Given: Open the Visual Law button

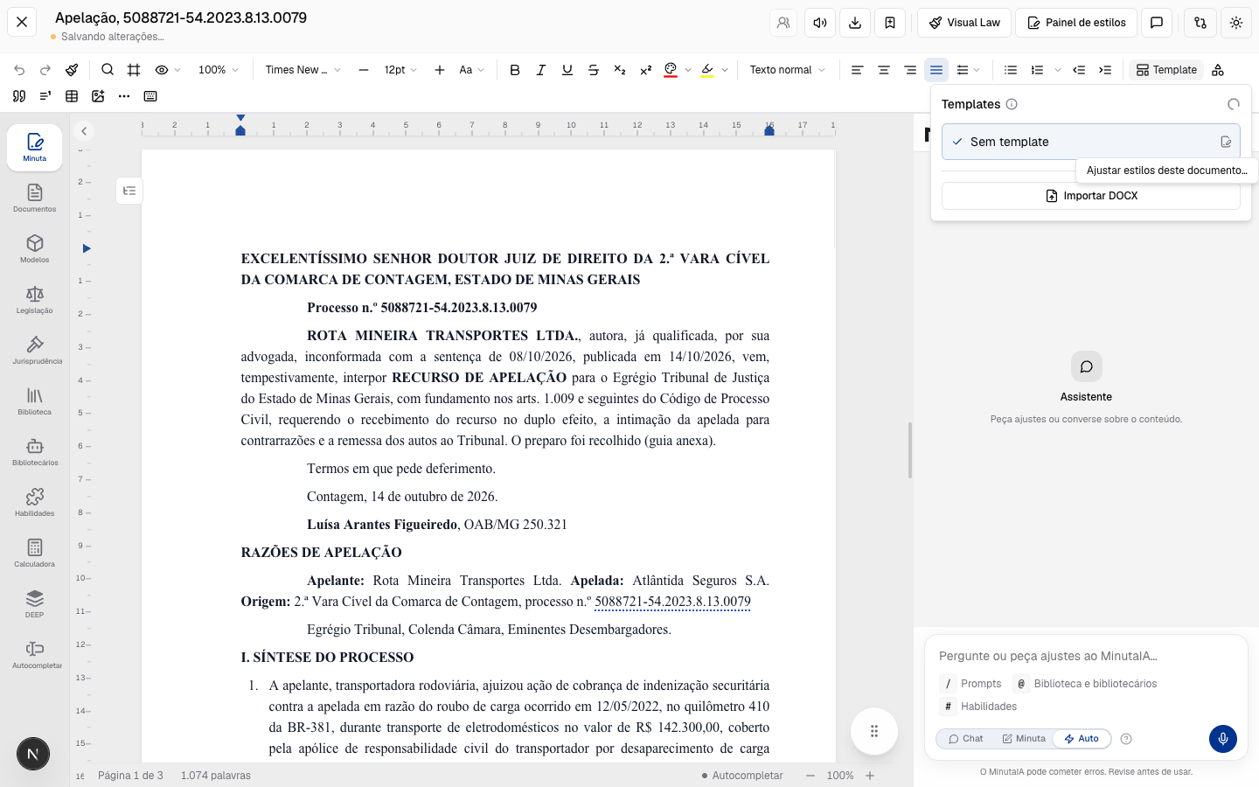Looking at the screenshot, I should pyautogui.click(x=964, y=23).
